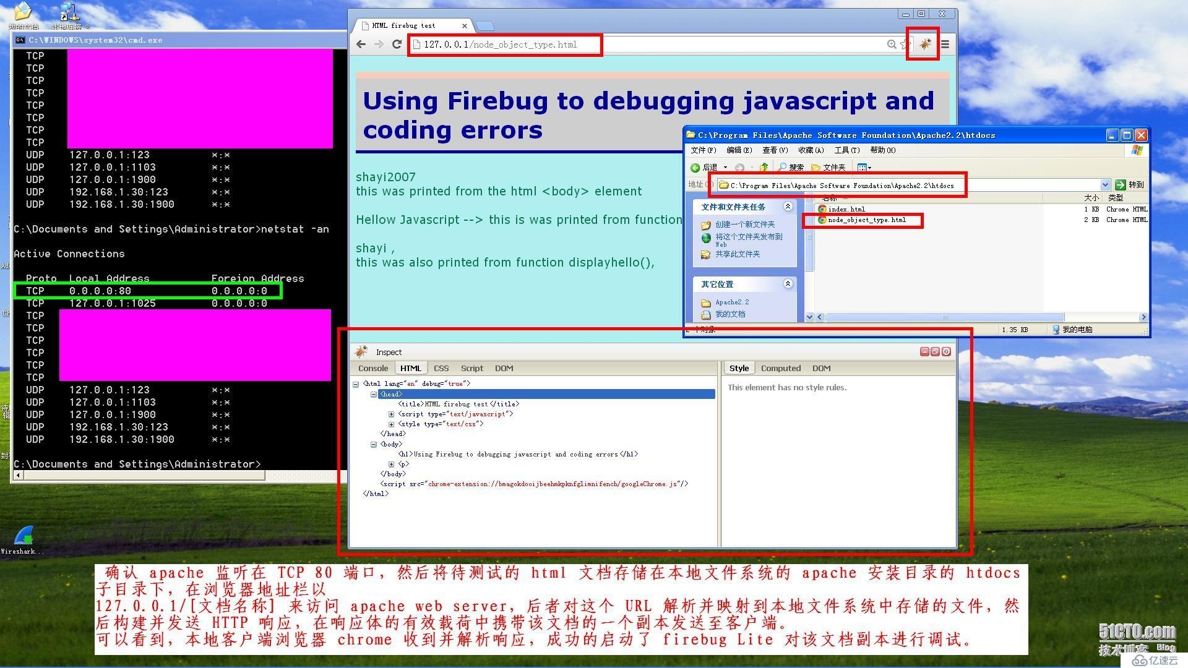This screenshot has width=1188, height=668.
Task: Open the 工具(T) menu in Explorer
Action: point(846,150)
